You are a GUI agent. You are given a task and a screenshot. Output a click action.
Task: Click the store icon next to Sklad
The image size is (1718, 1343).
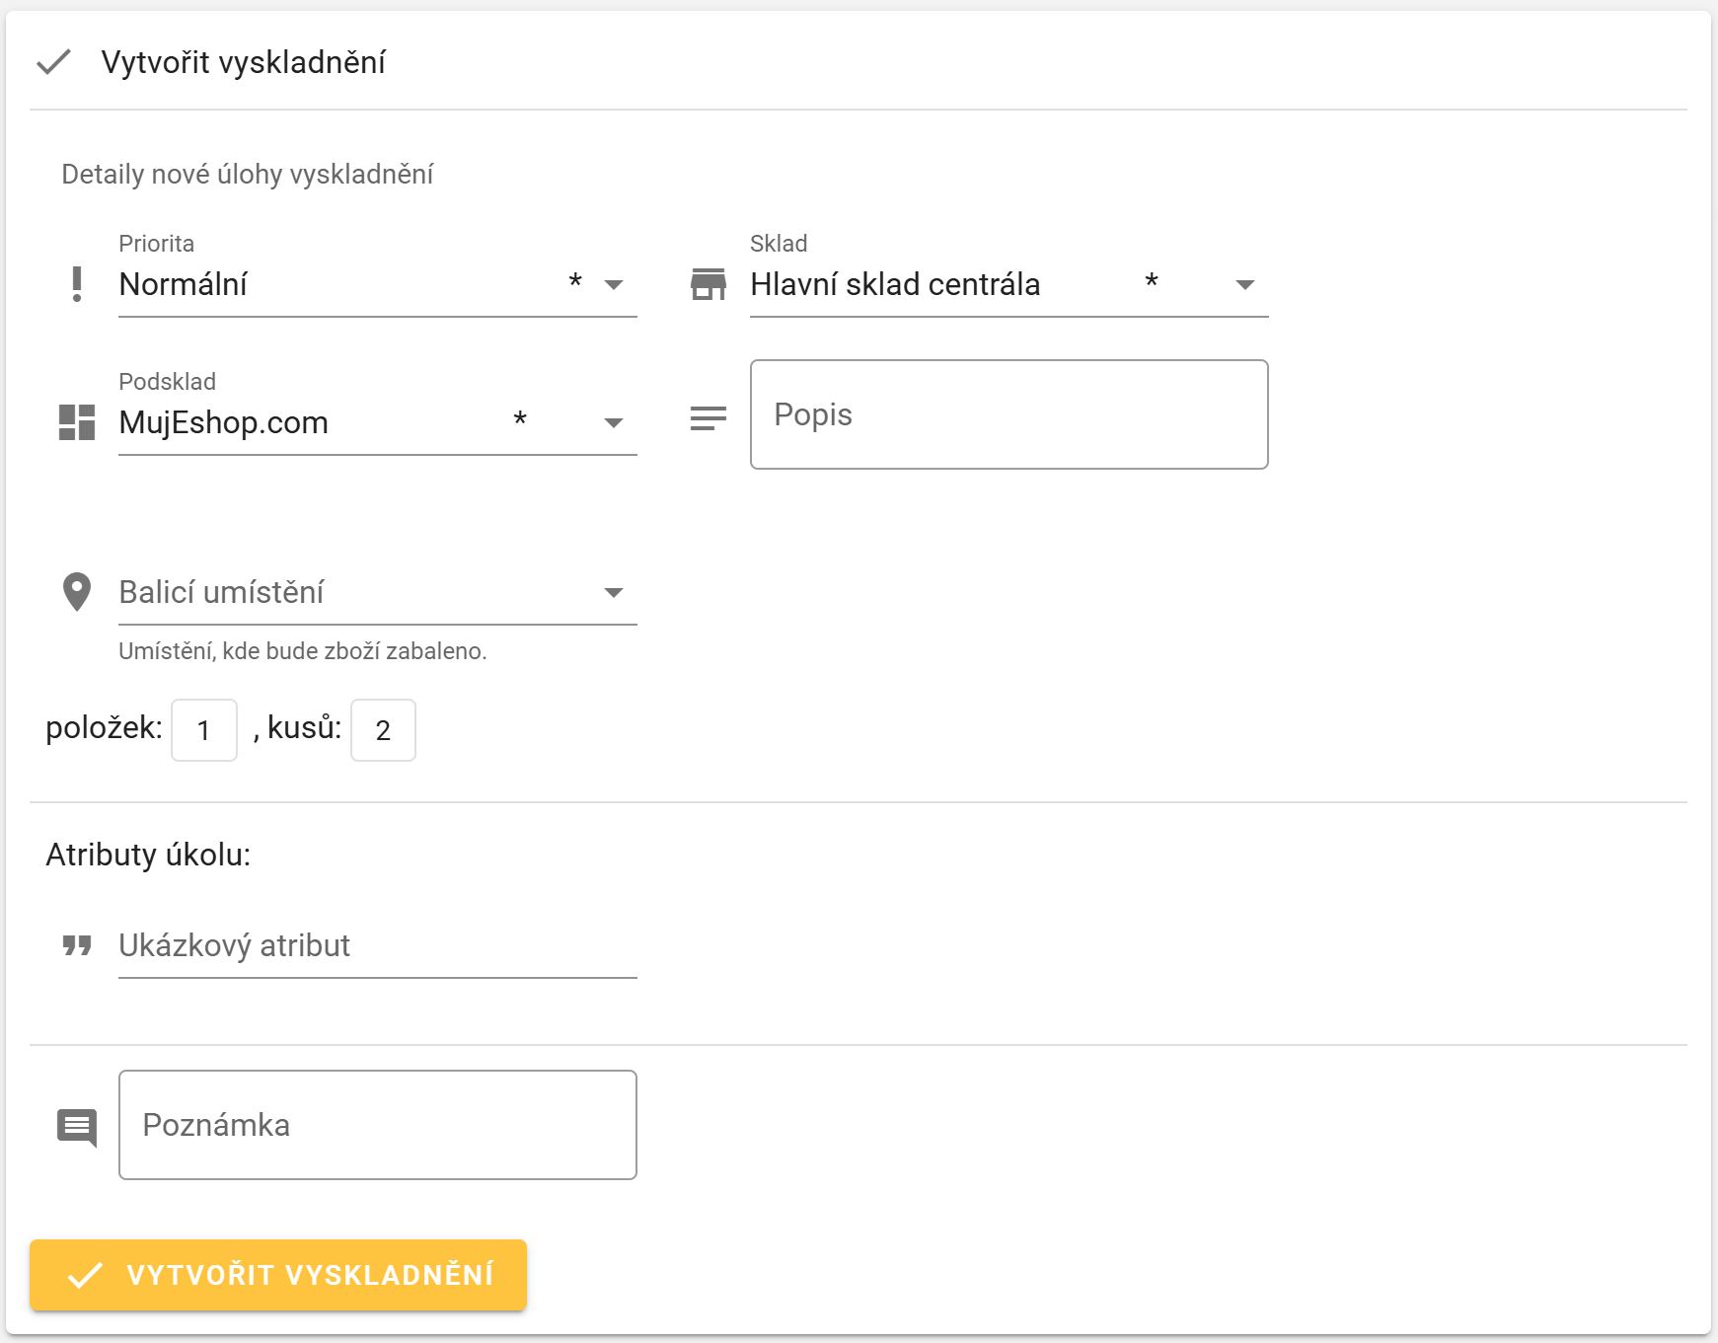[x=708, y=284]
